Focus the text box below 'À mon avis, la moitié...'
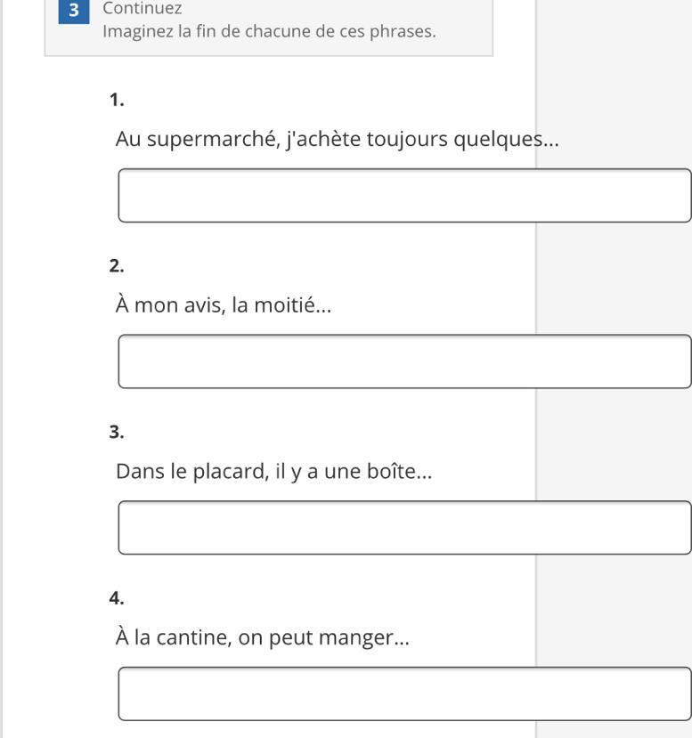The width and height of the screenshot is (692, 738). tap(404, 361)
